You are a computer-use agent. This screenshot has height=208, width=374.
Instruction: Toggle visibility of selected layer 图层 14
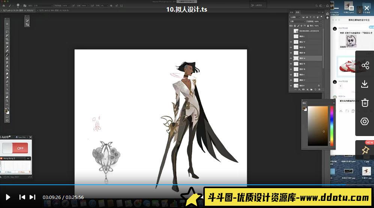pos(291,58)
